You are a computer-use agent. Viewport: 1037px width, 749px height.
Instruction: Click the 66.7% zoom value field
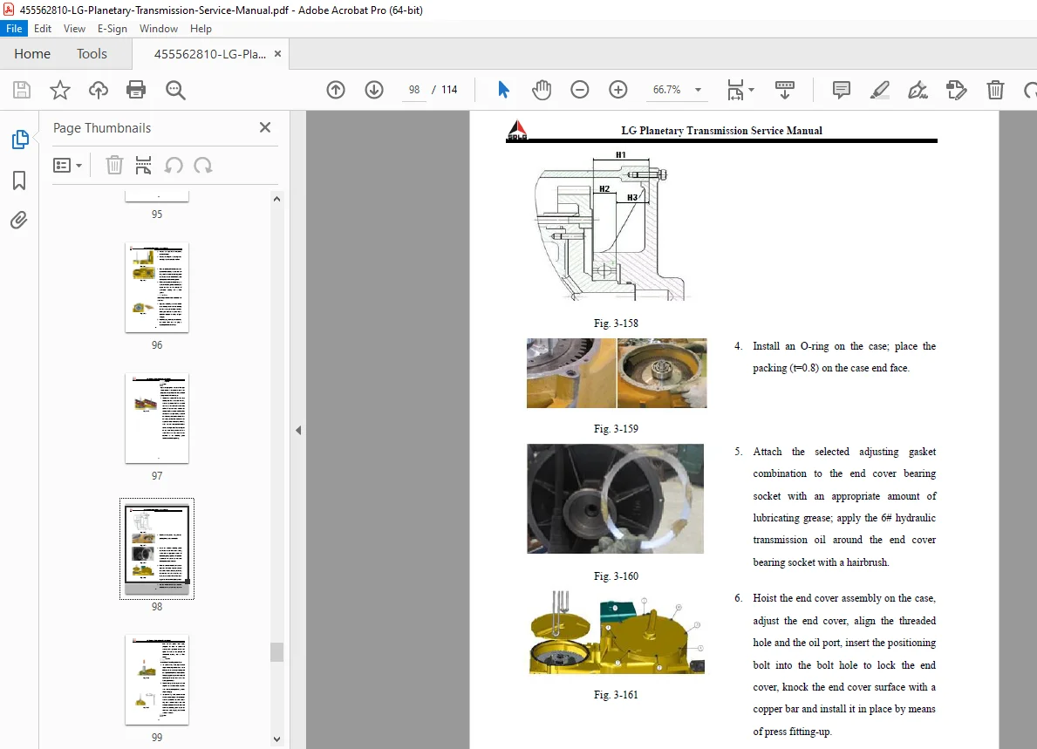click(x=666, y=90)
